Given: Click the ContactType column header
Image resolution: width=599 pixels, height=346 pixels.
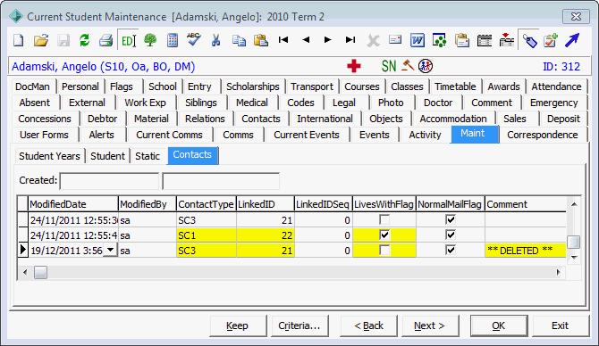Looking at the screenshot, I should 207,204.
